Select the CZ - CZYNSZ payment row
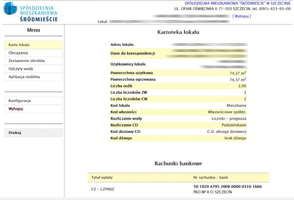The height and width of the screenshot is (200, 294). coord(103,189)
